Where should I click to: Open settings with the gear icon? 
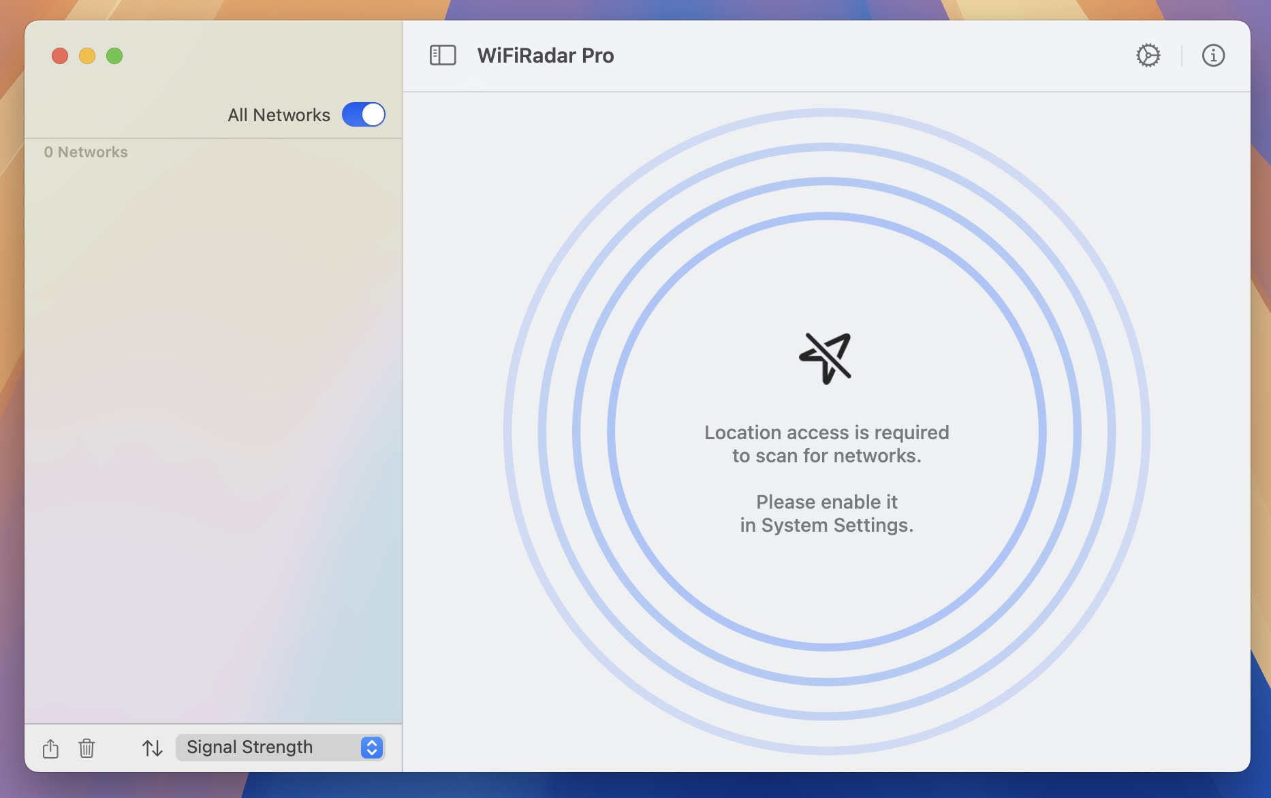(1148, 55)
